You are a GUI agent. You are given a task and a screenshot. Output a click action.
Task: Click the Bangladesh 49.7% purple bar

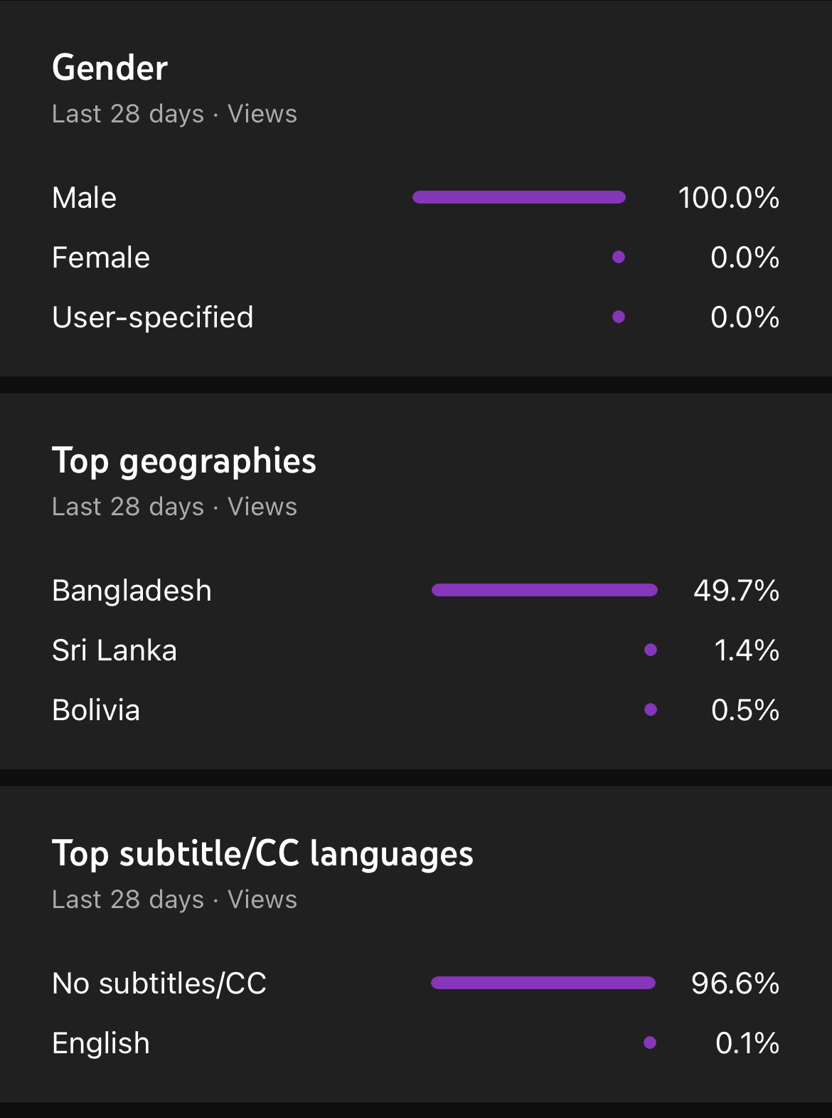tap(545, 590)
